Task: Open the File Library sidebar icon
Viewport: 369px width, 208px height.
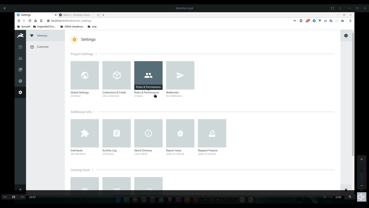Action: [20, 70]
